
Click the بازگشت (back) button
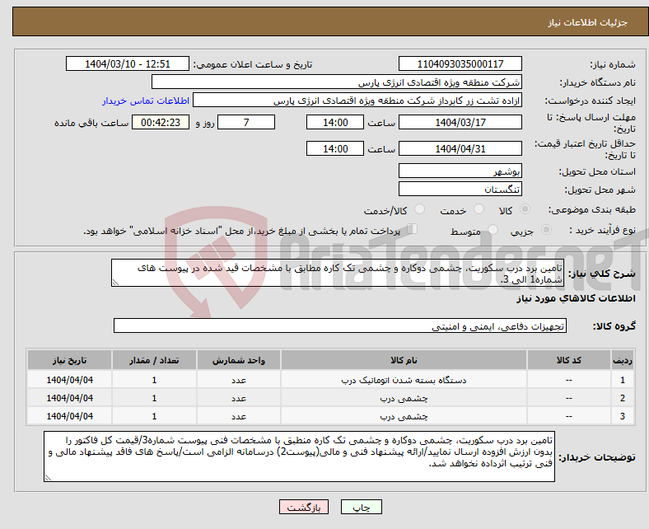coord(304,507)
